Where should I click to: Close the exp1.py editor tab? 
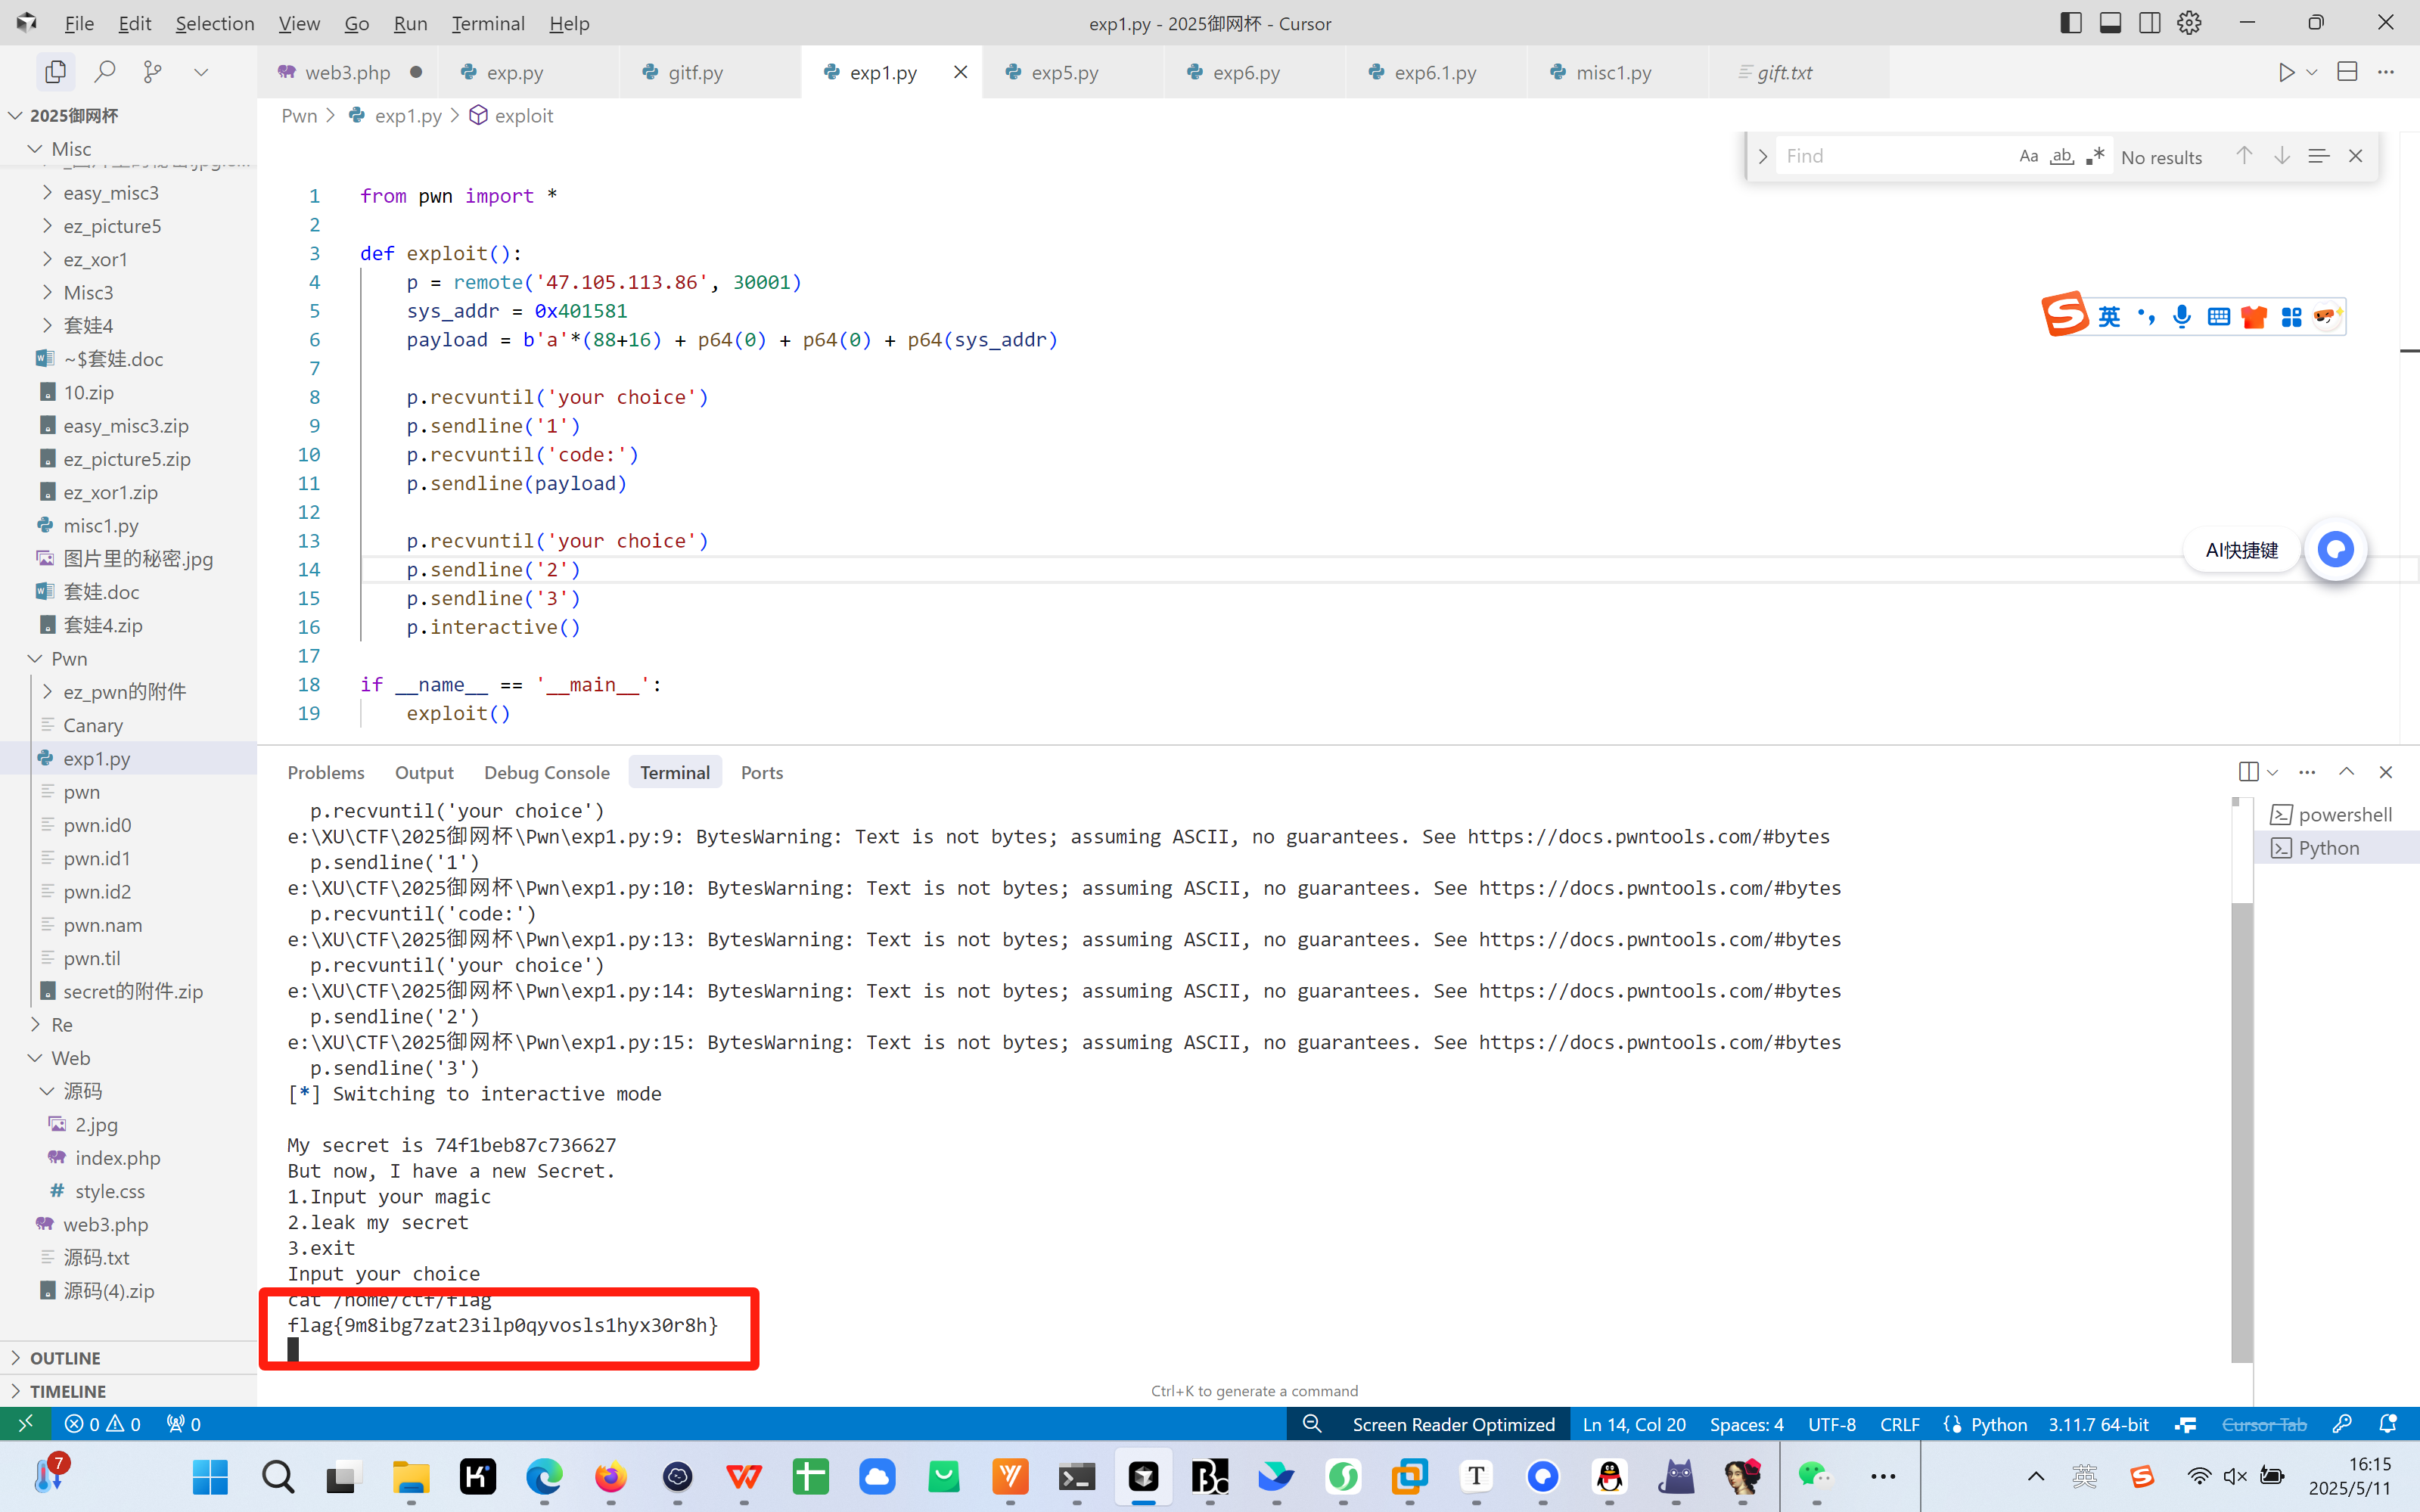click(x=960, y=72)
